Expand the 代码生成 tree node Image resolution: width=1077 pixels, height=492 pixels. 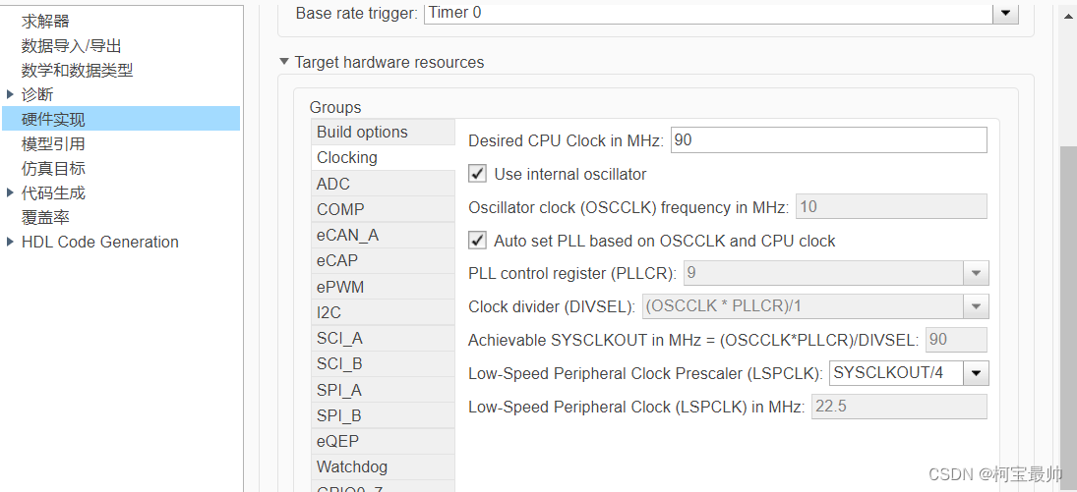[11, 192]
